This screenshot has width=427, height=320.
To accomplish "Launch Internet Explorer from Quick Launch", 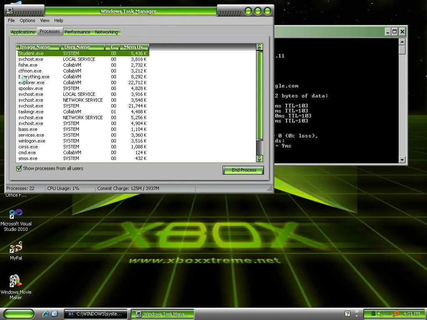I will [x=45, y=314].
